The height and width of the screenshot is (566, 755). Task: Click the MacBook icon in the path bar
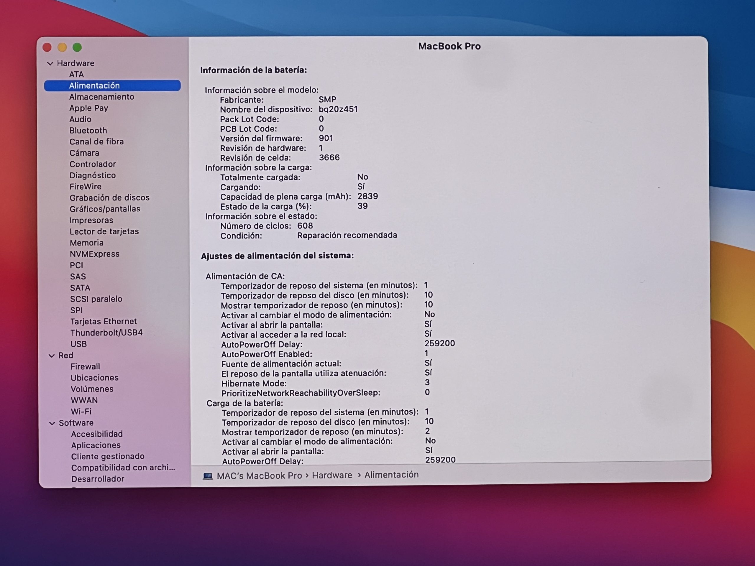[x=208, y=476]
